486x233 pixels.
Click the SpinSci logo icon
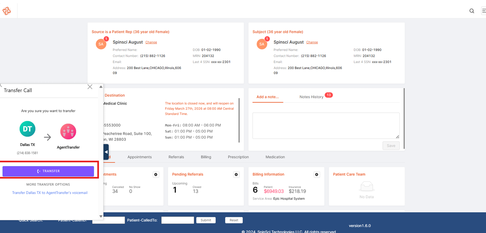tap(7, 11)
